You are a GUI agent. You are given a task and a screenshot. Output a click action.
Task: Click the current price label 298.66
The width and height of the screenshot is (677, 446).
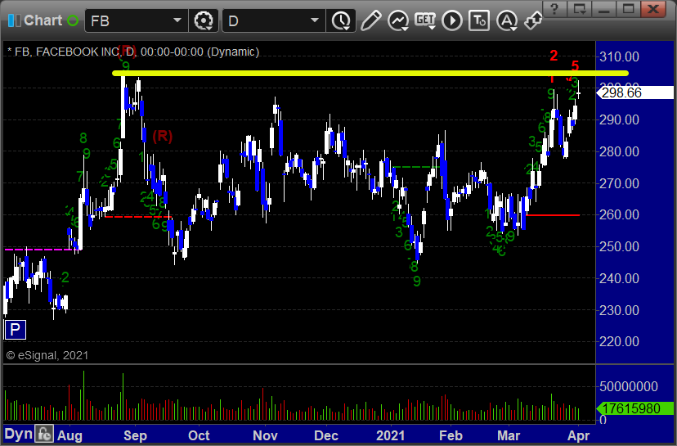[635, 92]
